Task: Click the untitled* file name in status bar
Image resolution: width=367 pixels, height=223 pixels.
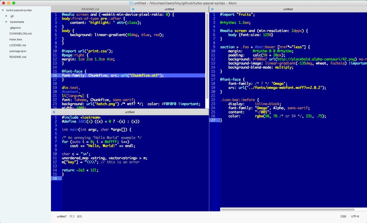Action: (62, 216)
